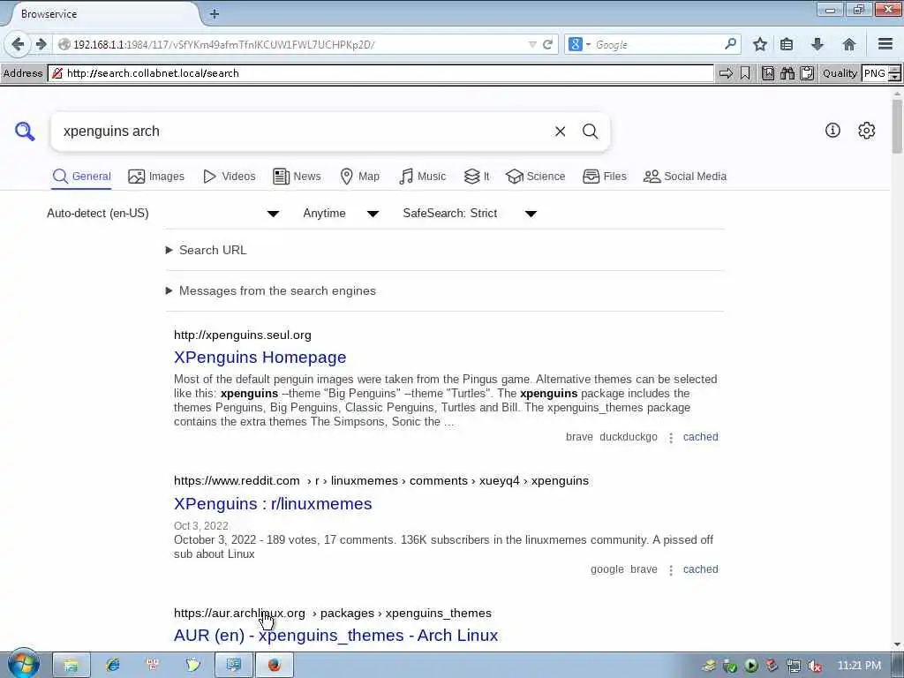Switch to the It category
904x678 pixels.
[x=477, y=177]
